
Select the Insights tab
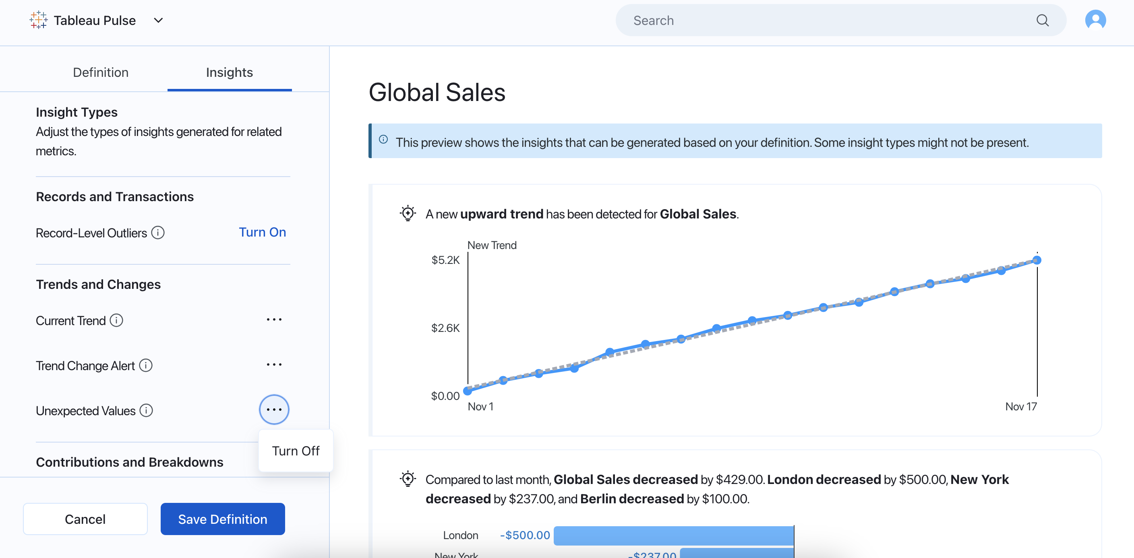click(229, 72)
